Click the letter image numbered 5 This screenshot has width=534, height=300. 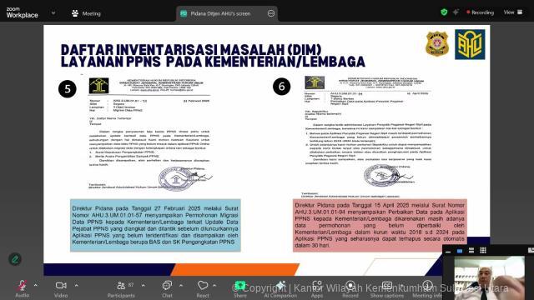[x=150, y=134]
